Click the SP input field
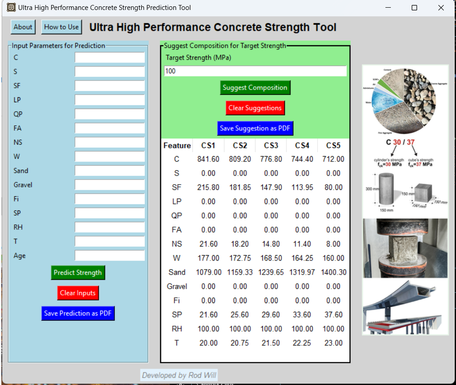 click(x=109, y=214)
